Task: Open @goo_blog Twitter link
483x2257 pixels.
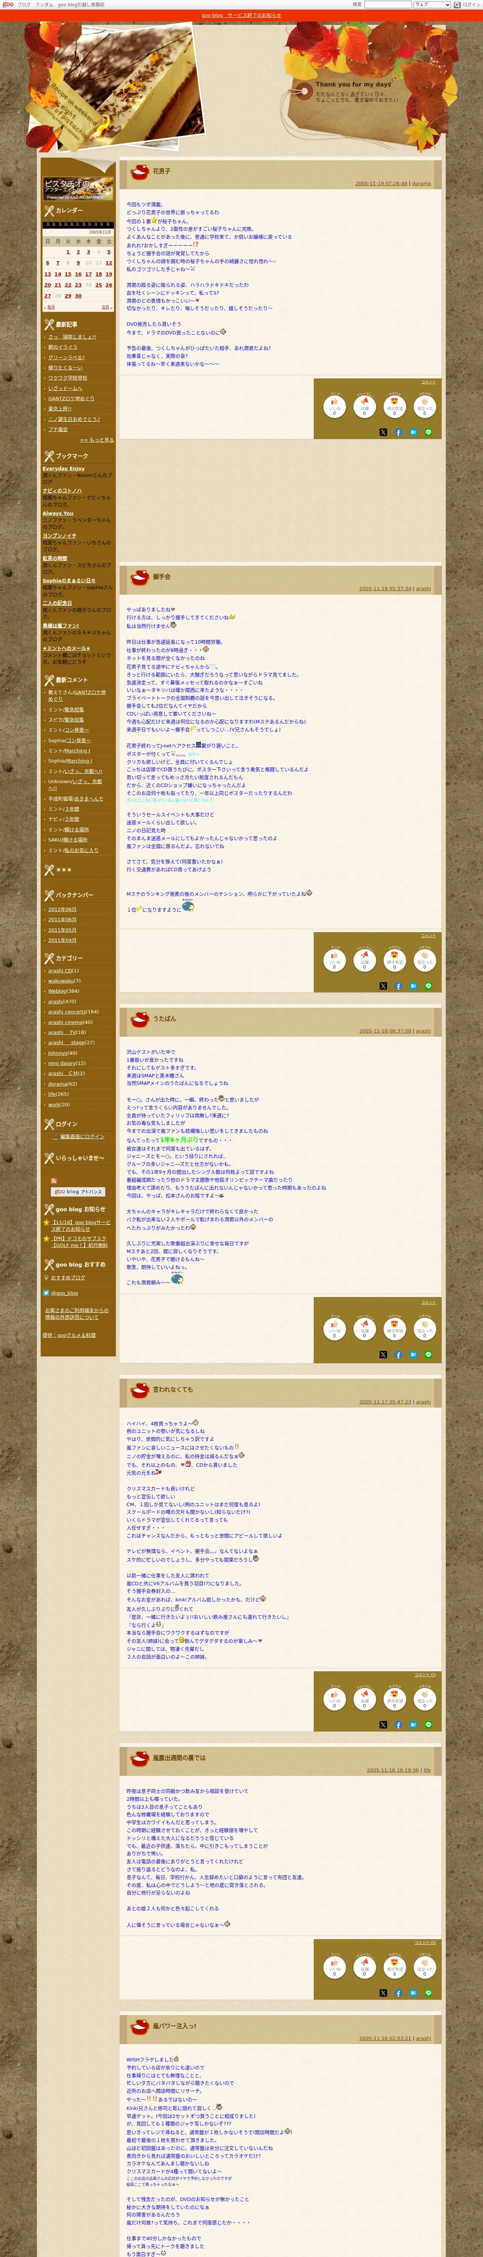Action: click(x=64, y=1293)
